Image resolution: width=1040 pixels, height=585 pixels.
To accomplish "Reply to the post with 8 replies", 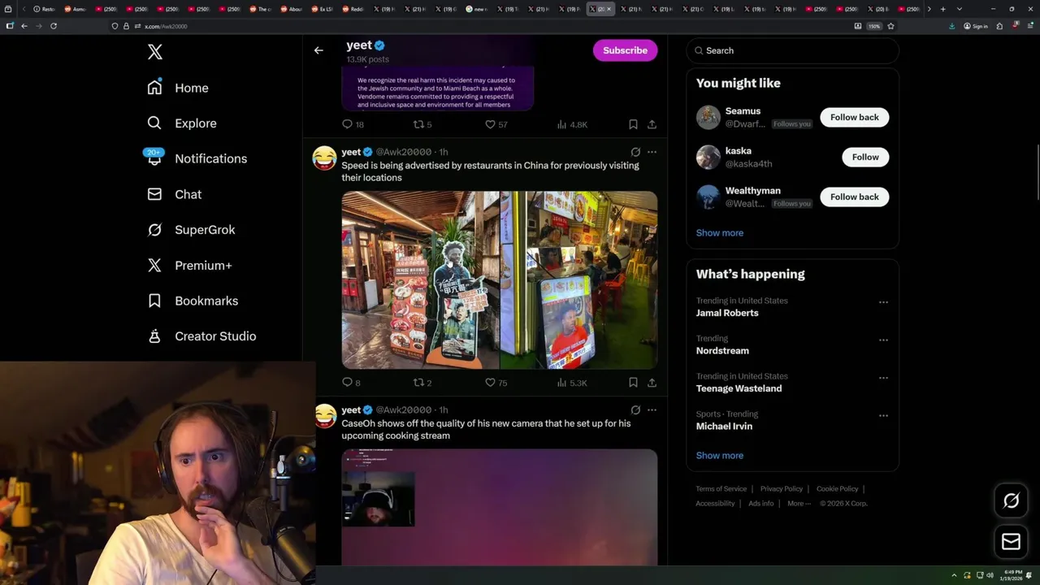I will [x=351, y=383].
